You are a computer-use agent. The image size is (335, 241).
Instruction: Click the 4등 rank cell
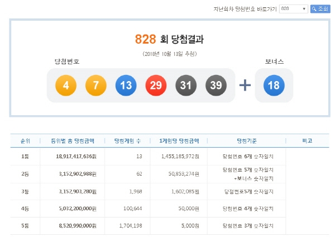point(25,209)
